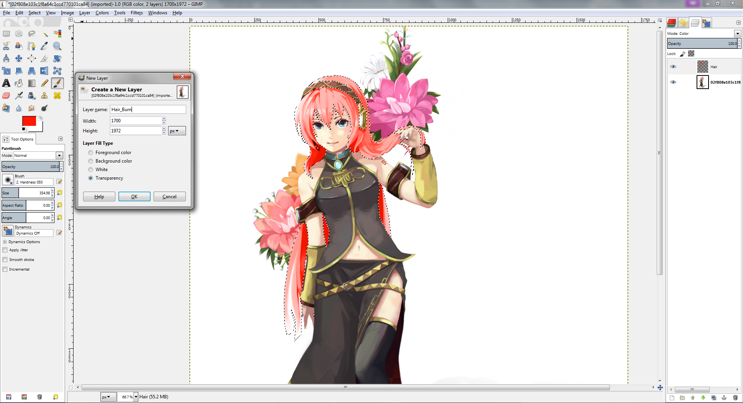Select the Free Select lasso tool
The height and width of the screenshot is (403, 743).
point(32,34)
